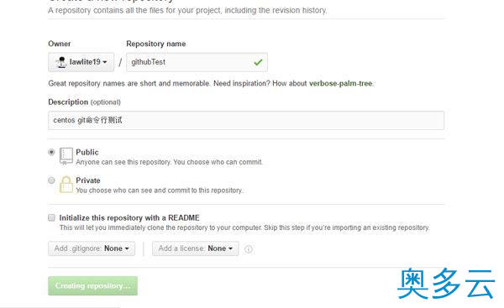Use the verbose-palm-tree name suggestion
Viewport: 504px width, 308px height.
[x=340, y=83]
